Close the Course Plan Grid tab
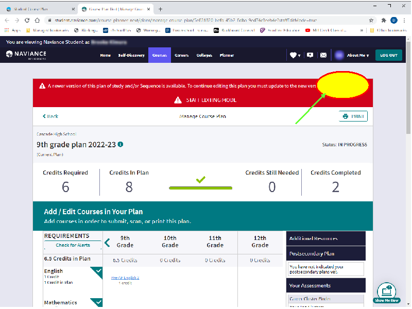 [x=148, y=9]
